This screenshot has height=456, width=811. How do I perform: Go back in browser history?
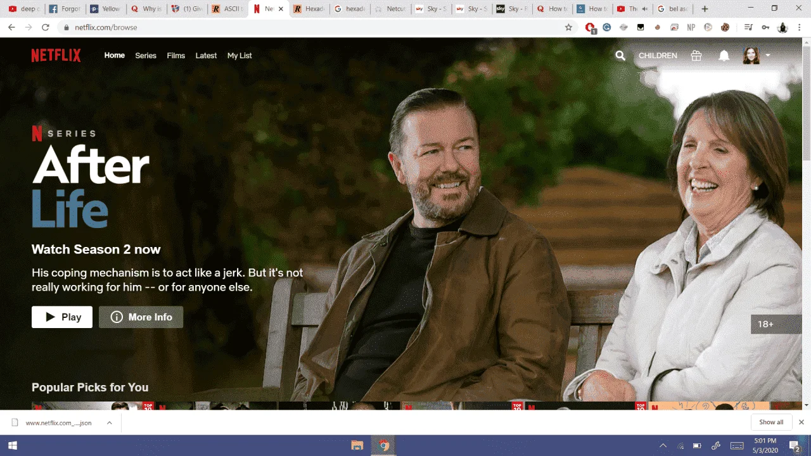(x=11, y=27)
